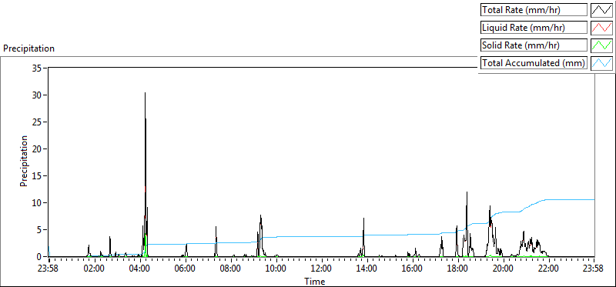Click the 02:00 time tick label
The image size is (616, 287).
[95, 269]
